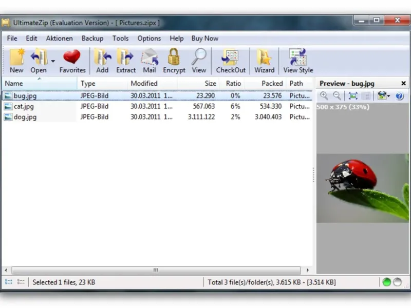Image resolution: width=411 pixels, height=308 pixels.
Task: Open the File menu
Action: point(12,38)
